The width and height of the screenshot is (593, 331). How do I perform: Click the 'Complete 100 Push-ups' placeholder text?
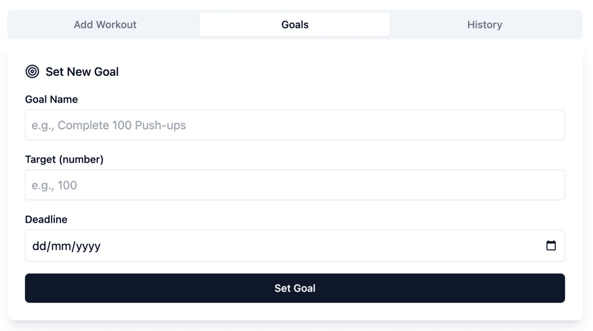coord(122,125)
